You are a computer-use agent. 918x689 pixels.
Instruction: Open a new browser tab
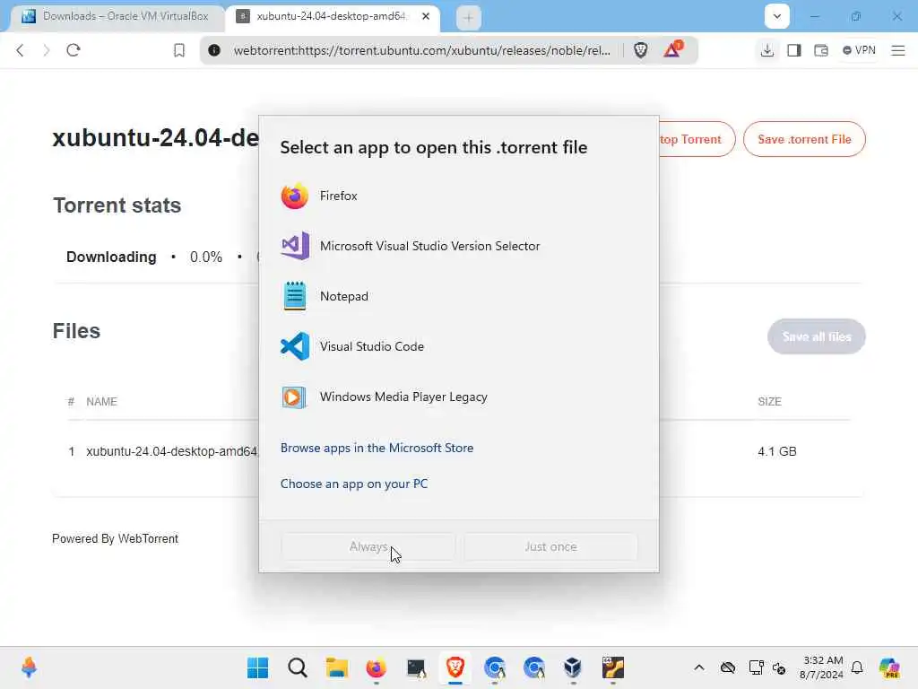click(x=468, y=18)
